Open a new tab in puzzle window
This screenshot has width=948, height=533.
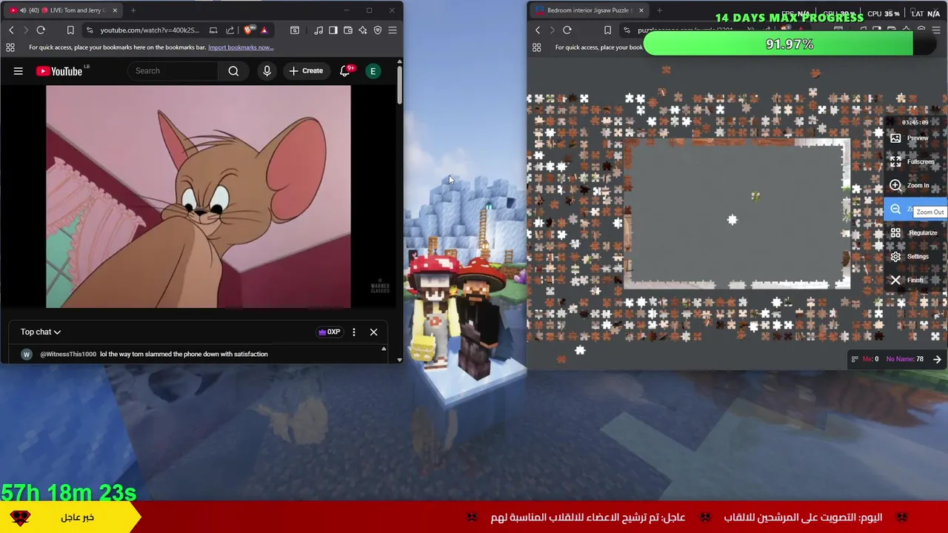[x=659, y=10]
